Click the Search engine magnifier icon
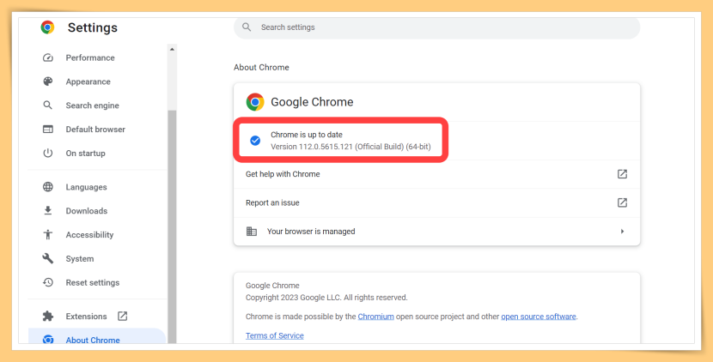Image resolution: width=713 pixels, height=362 pixels. [x=48, y=106]
